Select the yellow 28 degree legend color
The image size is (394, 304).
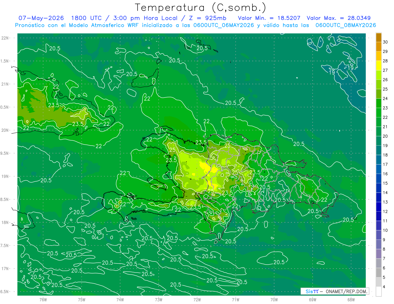pyautogui.click(x=379, y=65)
